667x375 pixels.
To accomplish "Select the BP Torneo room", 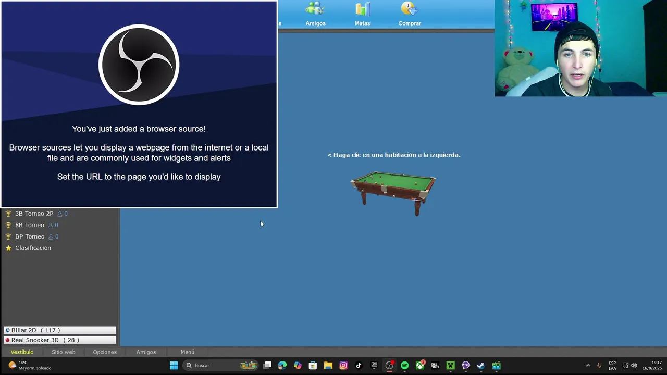I will click(32, 236).
